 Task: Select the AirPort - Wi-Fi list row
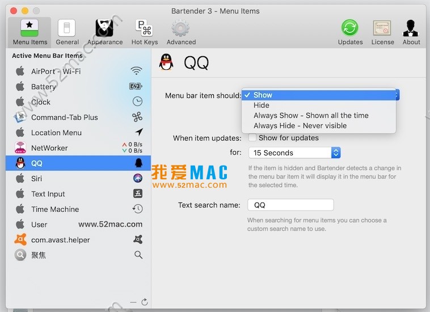78,71
